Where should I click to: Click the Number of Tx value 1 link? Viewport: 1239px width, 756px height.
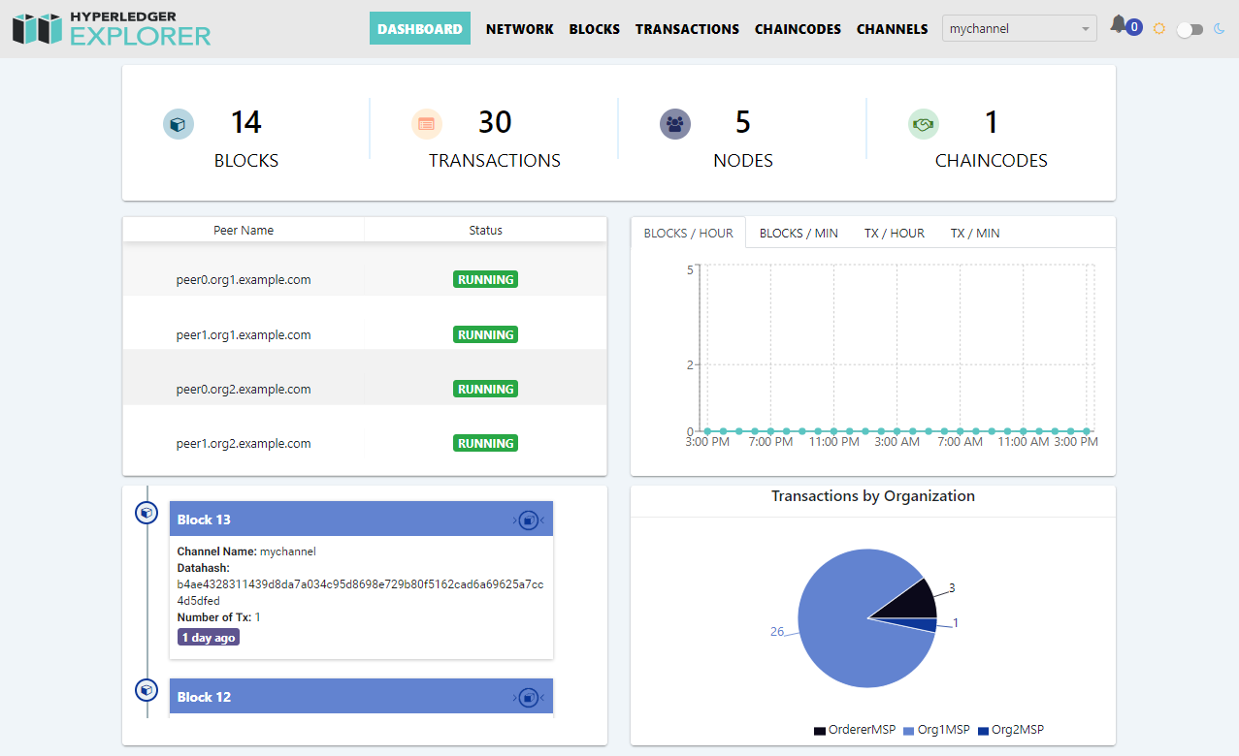[x=257, y=617]
